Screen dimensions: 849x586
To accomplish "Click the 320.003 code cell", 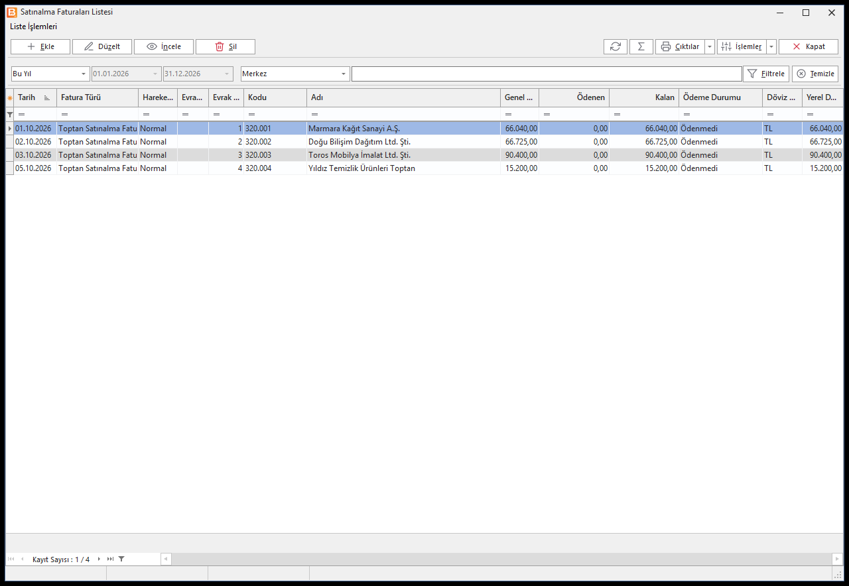I will (275, 155).
